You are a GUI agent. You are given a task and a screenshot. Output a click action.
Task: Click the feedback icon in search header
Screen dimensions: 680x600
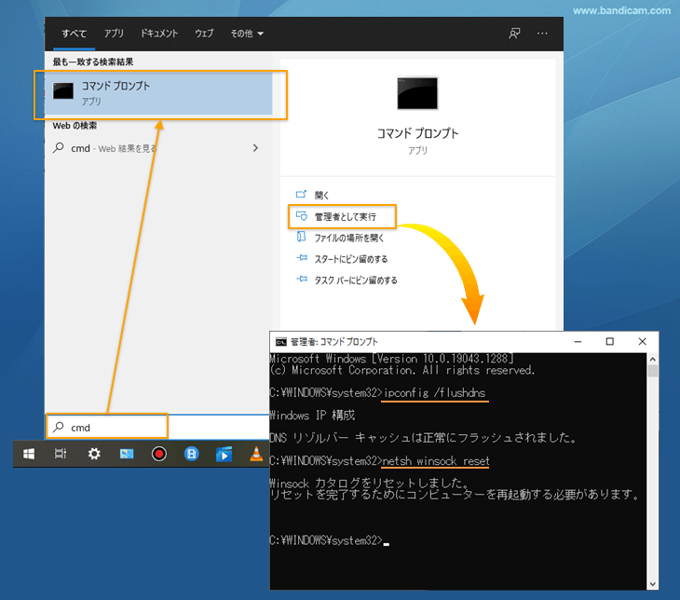coord(514,33)
